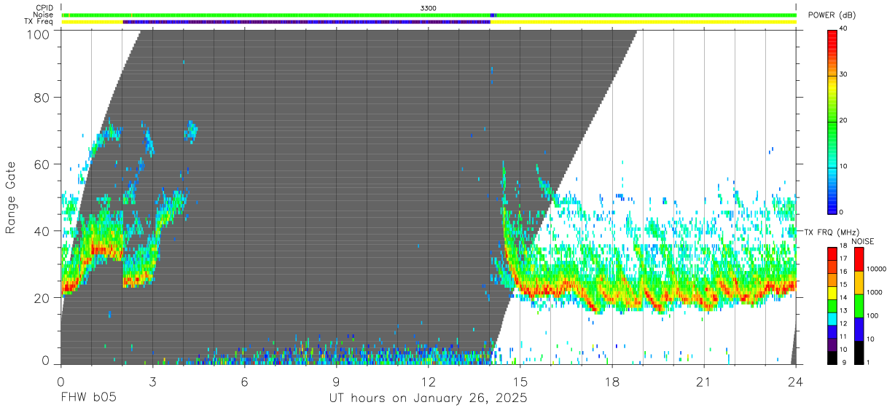Screen dimensions: 895x413
Task: Click the 15 hour tick label
Action: tap(520, 382)
